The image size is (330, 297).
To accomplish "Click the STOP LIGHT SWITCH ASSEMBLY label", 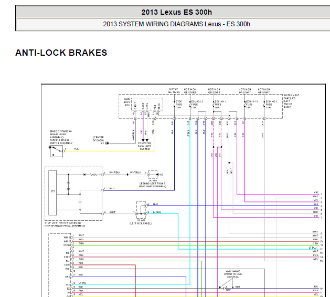I will (65, 224).
